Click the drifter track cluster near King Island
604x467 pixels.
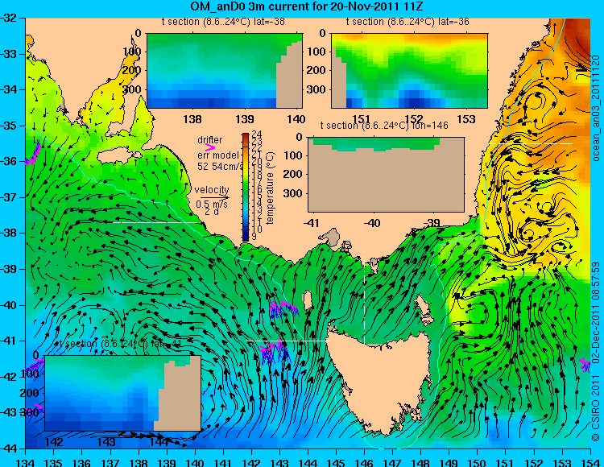click(283, 308)
